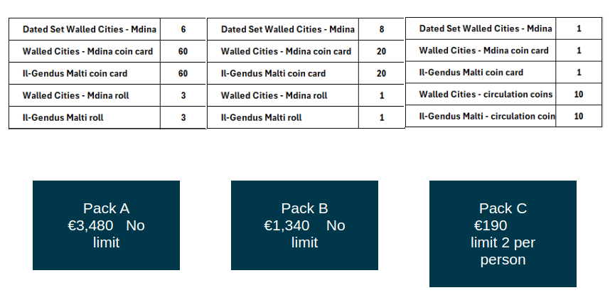Click quantity 60 beside Il-Gendus Malti coin card
Image resolution: width=610 pixels, height=300 pixels.
click(183, 74)
